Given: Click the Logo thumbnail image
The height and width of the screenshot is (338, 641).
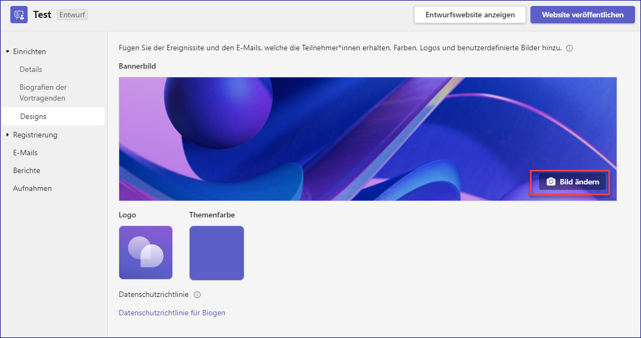Looking at the screenshot, I should (146, 253).
